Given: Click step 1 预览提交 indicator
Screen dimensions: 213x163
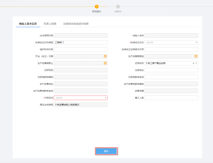Looking at the screenshot, I should [97, 7].
